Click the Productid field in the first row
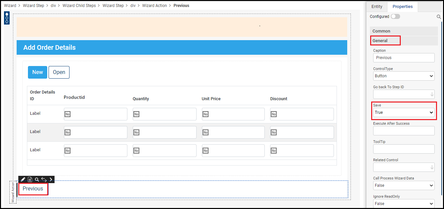444x209 pixels. pyautogui.click(x=95, y=114)
